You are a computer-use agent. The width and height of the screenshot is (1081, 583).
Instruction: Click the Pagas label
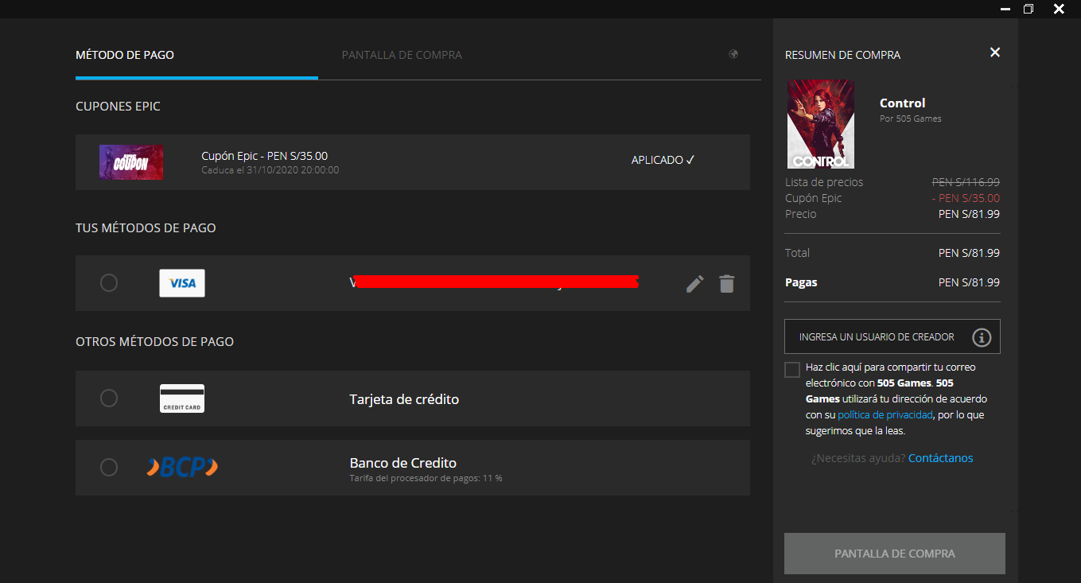(x=801, y=282)
